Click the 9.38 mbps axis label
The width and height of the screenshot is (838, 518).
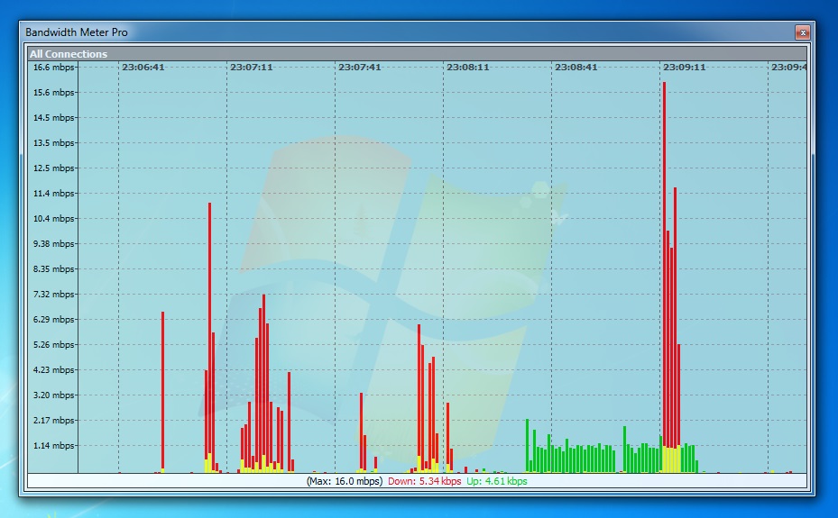point(53,244)
